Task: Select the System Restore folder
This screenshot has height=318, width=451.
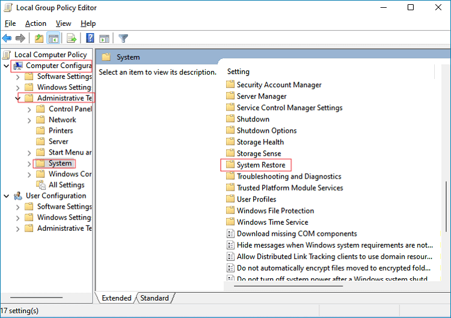Action: coord(261,165)
